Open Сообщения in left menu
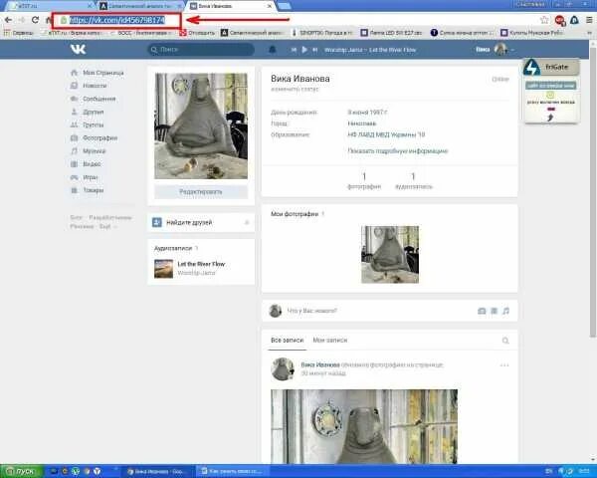Image resolution: width=597 pixels, height=478 pixels. click(94, 99)
